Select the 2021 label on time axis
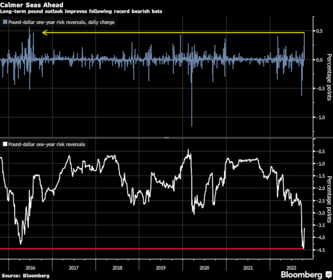 pyautogui.click(x=248, y=268)
